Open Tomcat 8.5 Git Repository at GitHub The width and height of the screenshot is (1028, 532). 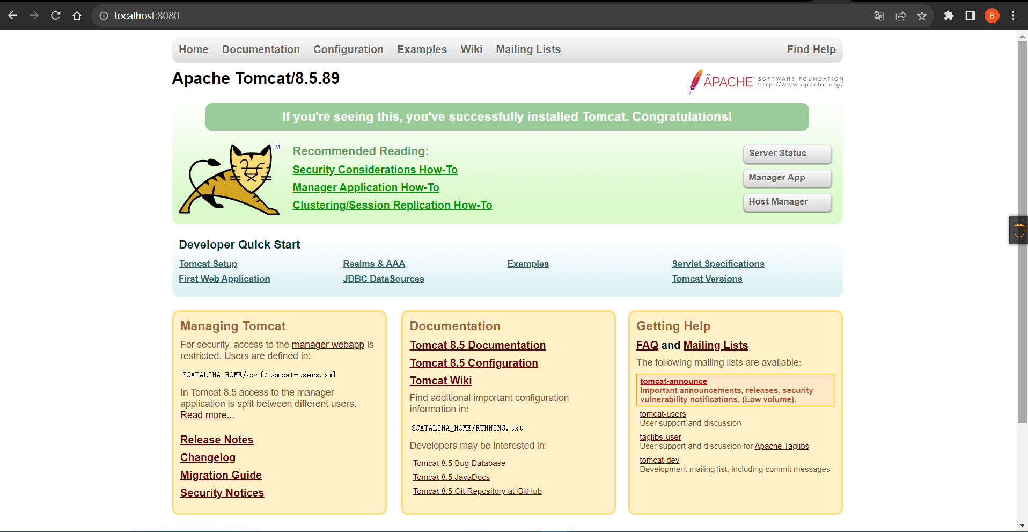(x=477, y=491)
